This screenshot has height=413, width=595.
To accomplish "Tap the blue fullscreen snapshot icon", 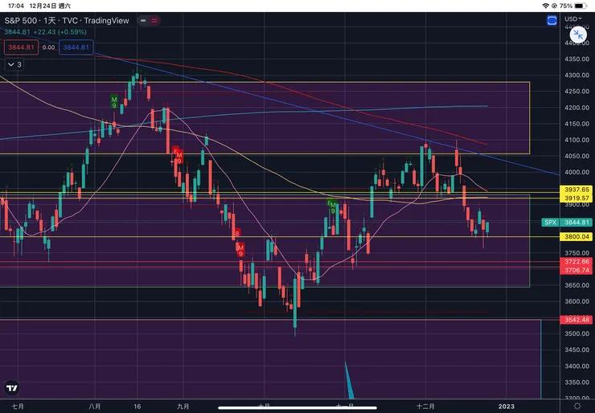I will (552, 20).
